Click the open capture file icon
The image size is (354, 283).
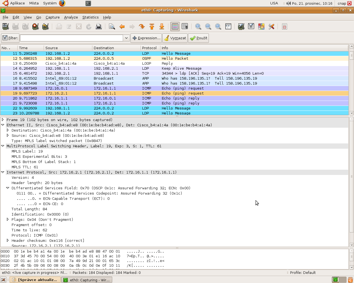(x=59, y=27)
